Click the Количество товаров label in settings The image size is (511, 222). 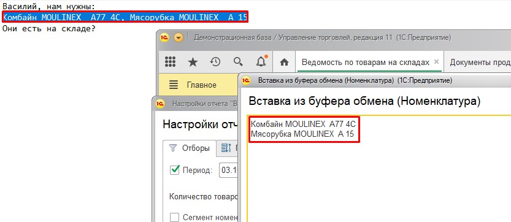pyautogui.click(x=204, y=197)
